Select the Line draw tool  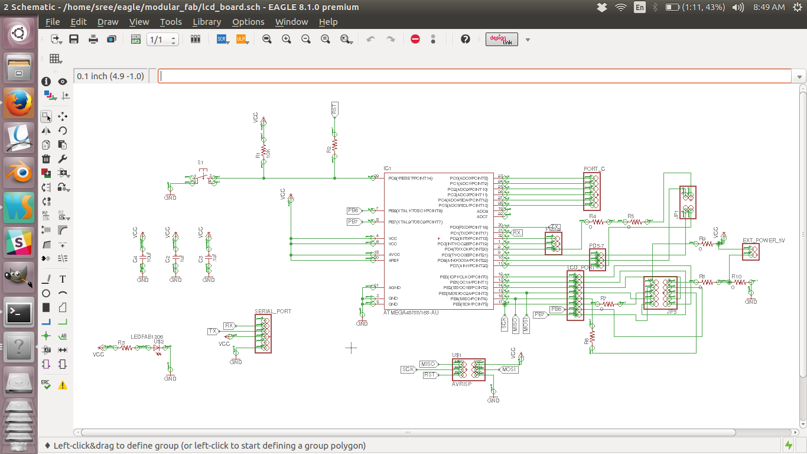click(46, 279)
